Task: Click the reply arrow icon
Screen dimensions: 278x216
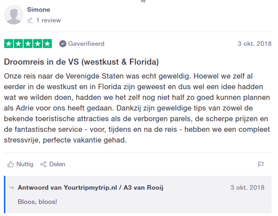Action: tap(12, 188)
